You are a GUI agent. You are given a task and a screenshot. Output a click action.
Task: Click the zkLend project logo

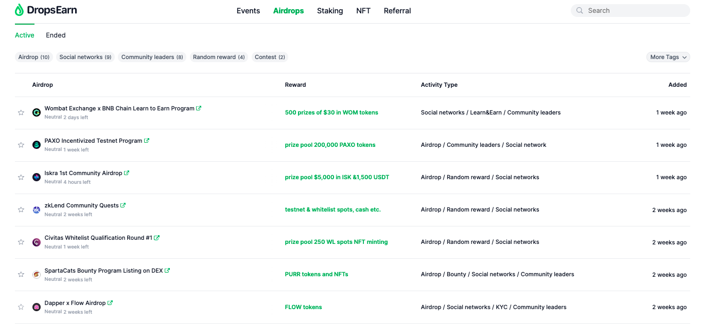pos(37,209)
